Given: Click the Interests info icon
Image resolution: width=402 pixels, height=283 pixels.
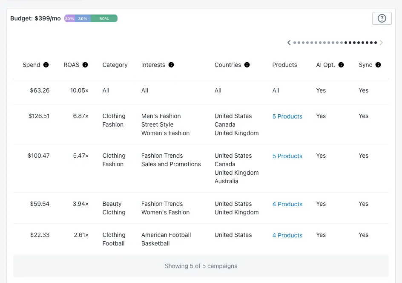Looking at the screenshot, I should click(171, 65).
